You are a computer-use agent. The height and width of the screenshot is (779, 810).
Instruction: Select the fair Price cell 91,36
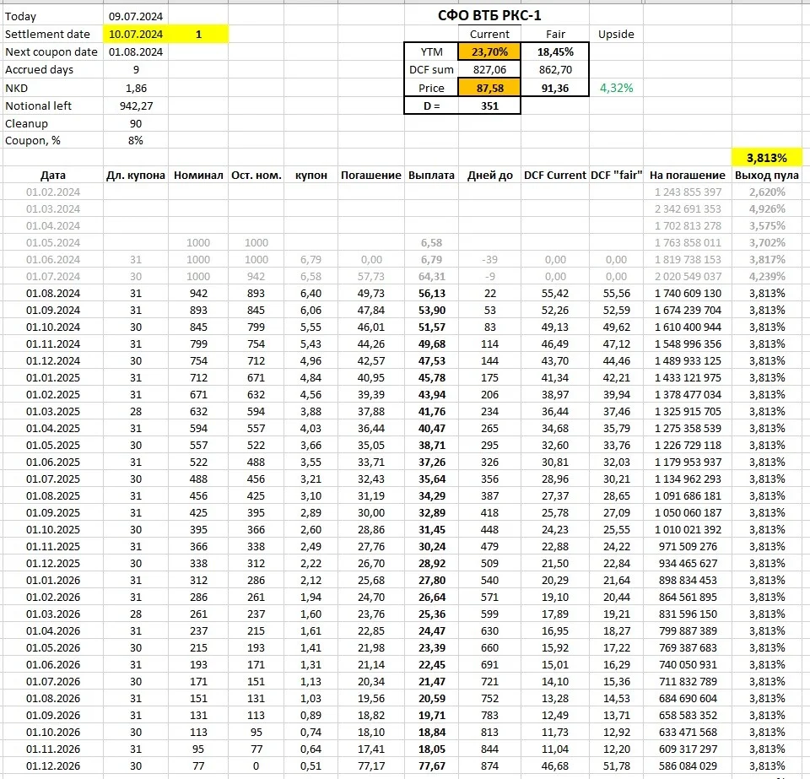(555, 89)
